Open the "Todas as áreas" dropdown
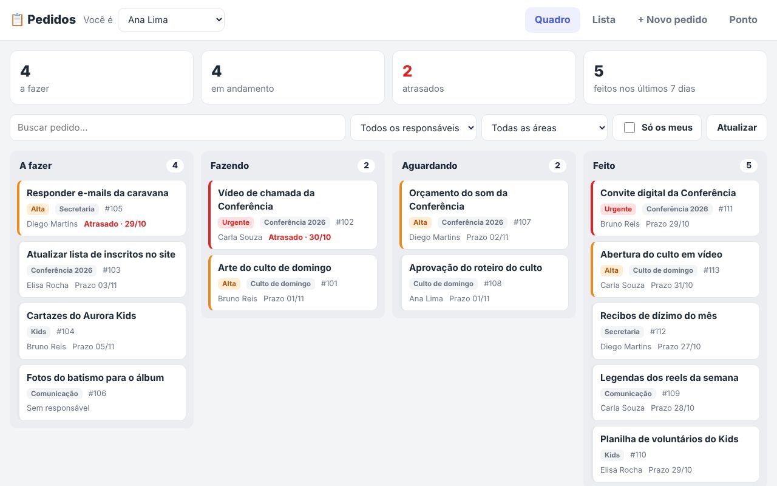777x486 pixels. 545,128
